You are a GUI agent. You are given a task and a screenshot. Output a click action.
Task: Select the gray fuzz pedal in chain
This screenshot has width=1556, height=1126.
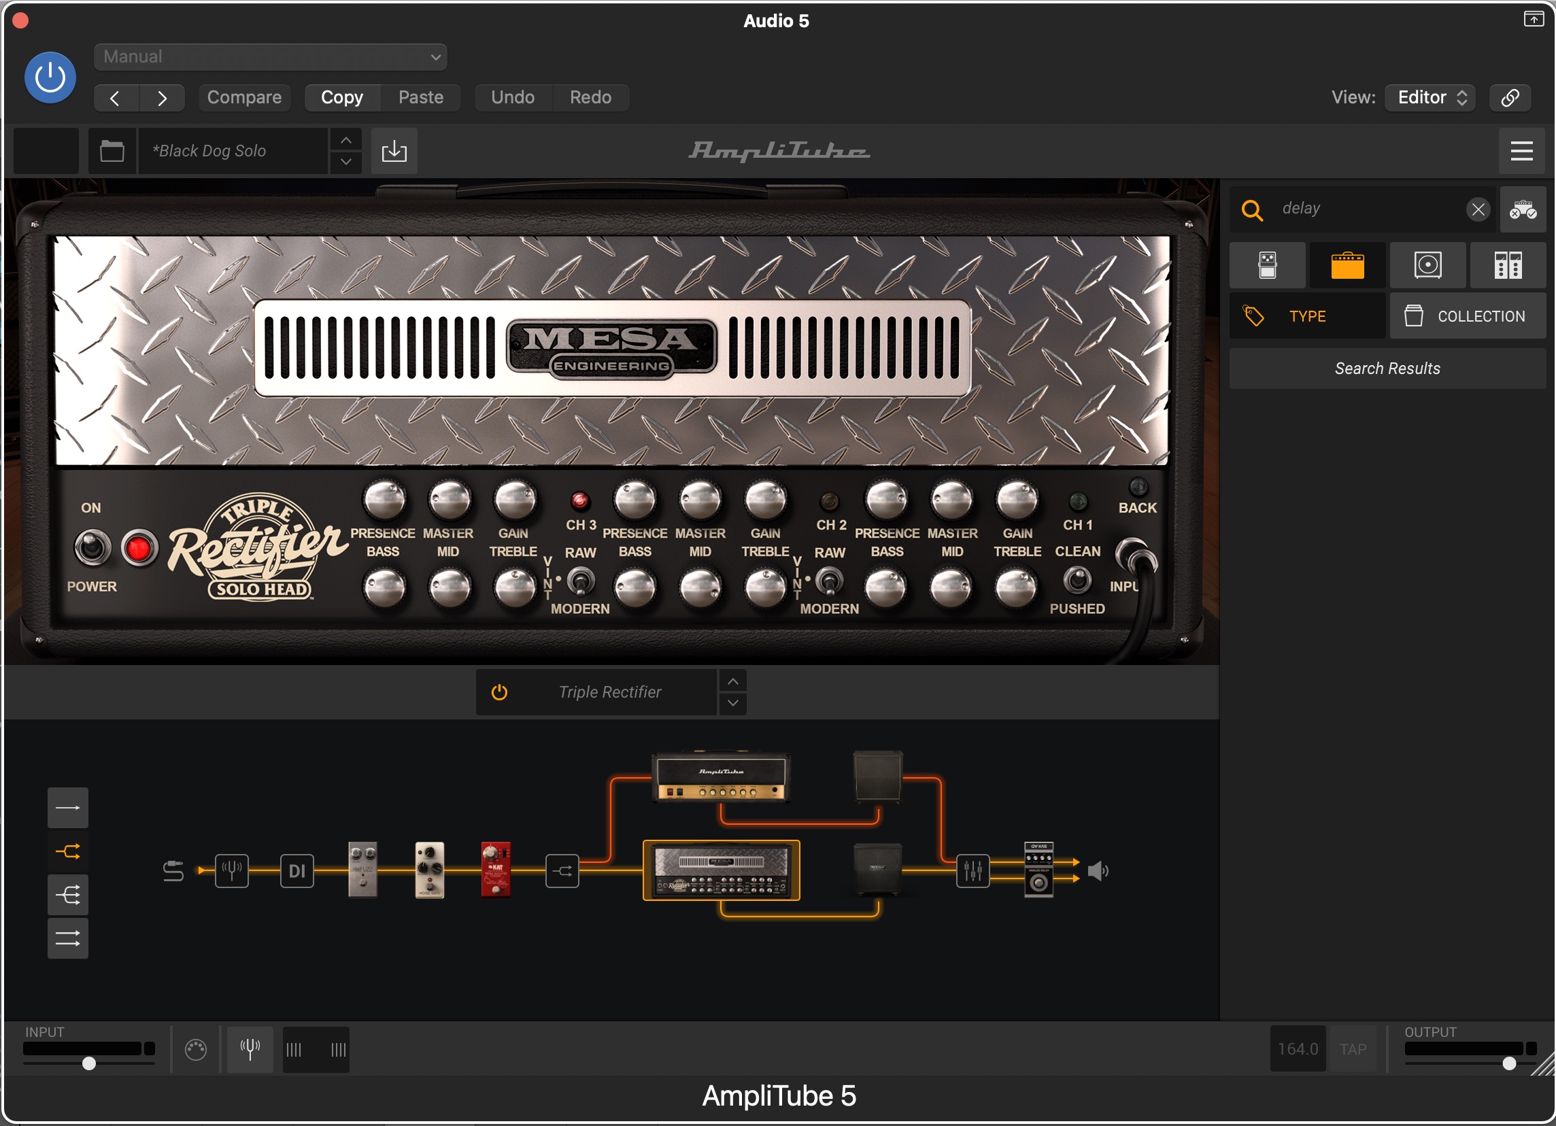click(363, 870)
